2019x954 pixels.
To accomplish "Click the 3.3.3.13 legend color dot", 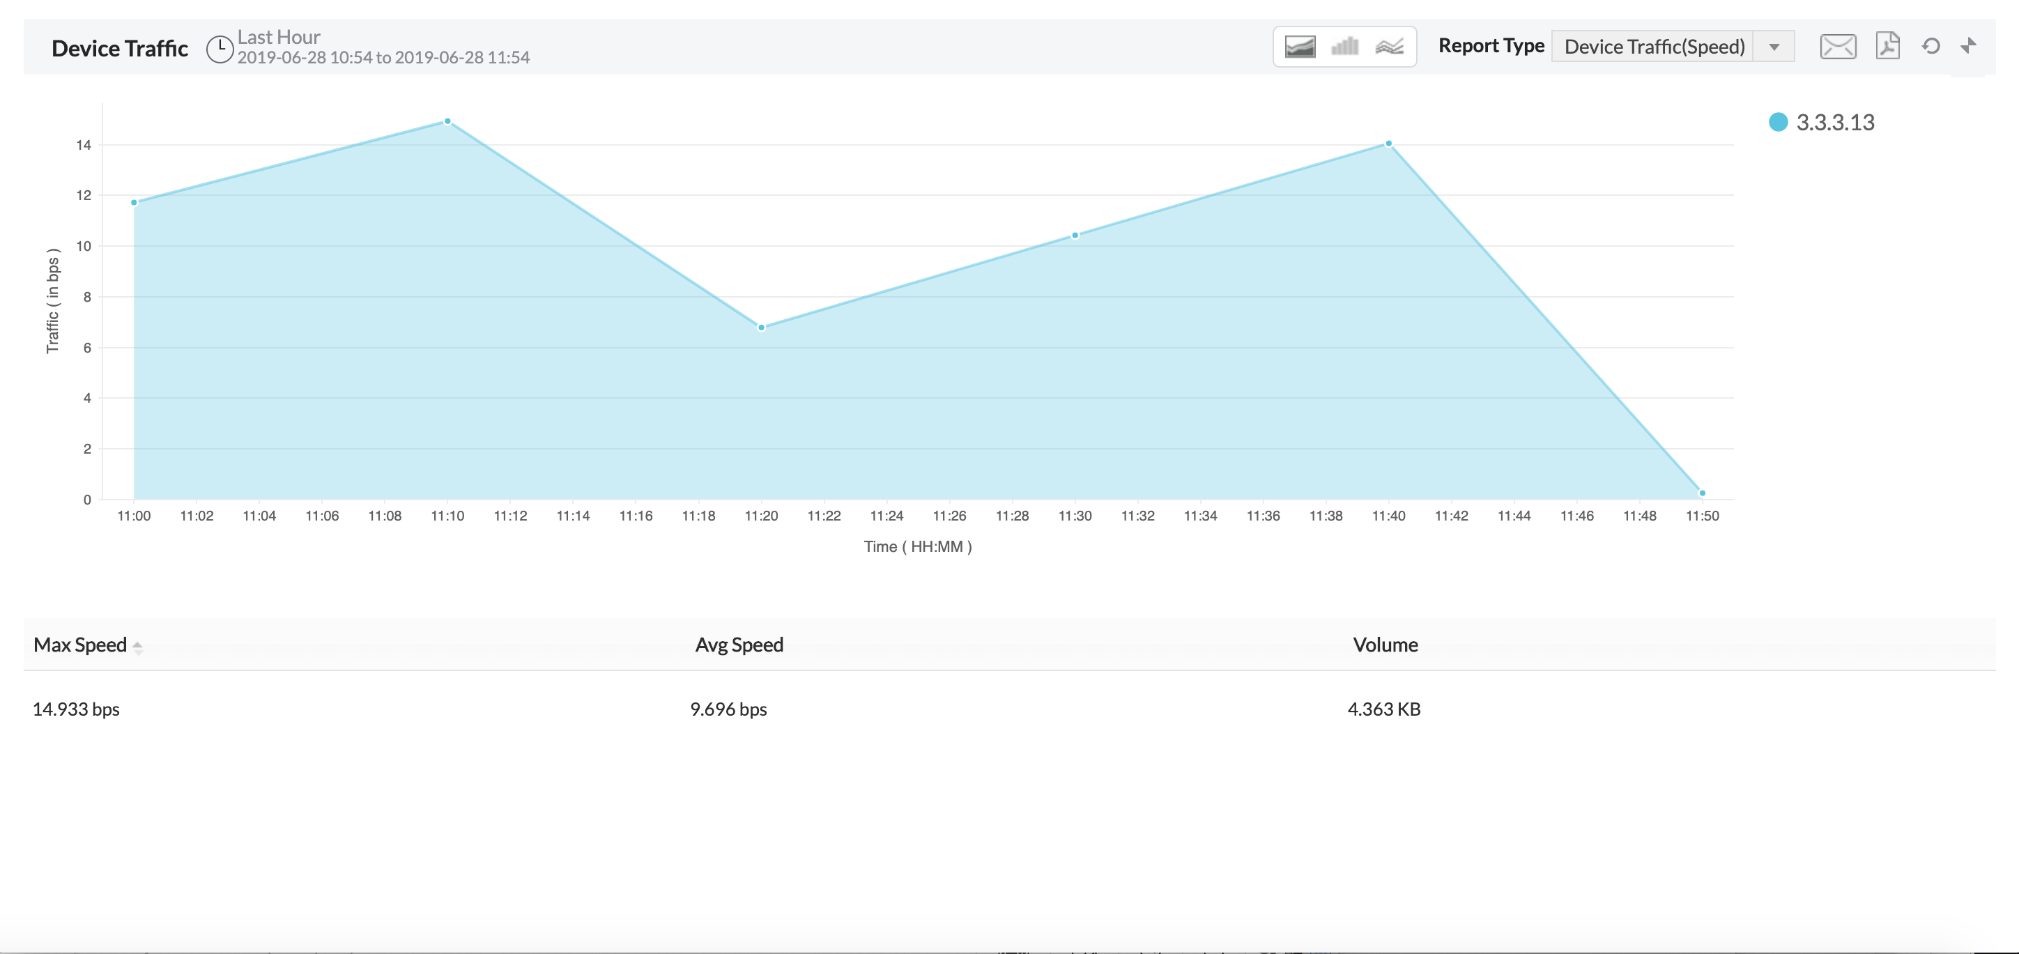I will (1778, 122).
